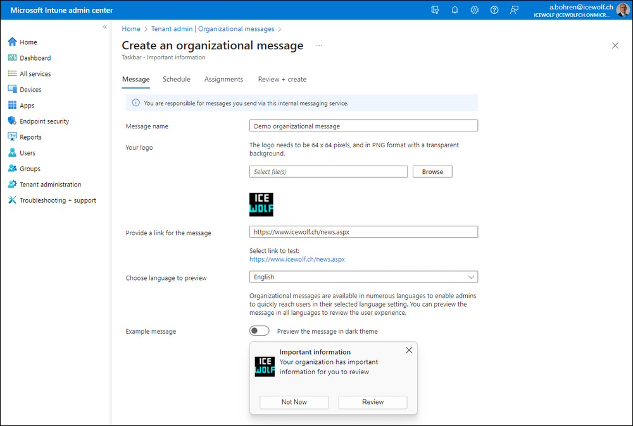Open account profile picture
Image resolution: width=633 pixels, height=426 pixels.
point(623,10)
